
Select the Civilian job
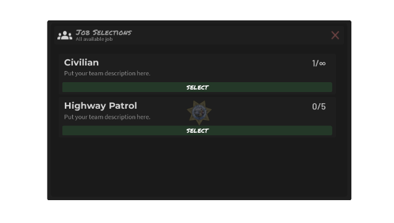coord(197,87)
